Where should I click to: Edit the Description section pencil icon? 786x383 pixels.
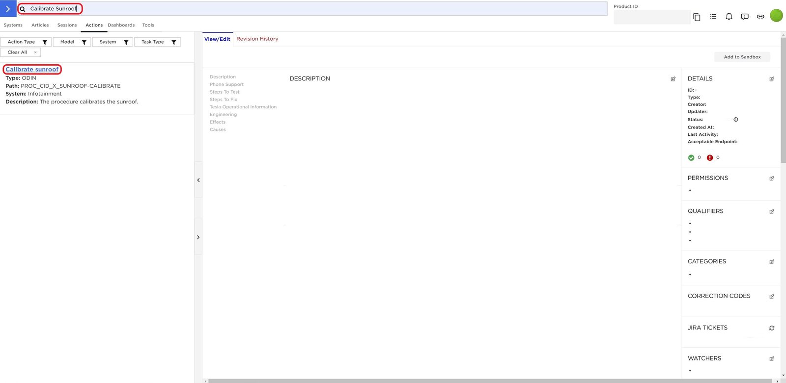pos(673,79)
